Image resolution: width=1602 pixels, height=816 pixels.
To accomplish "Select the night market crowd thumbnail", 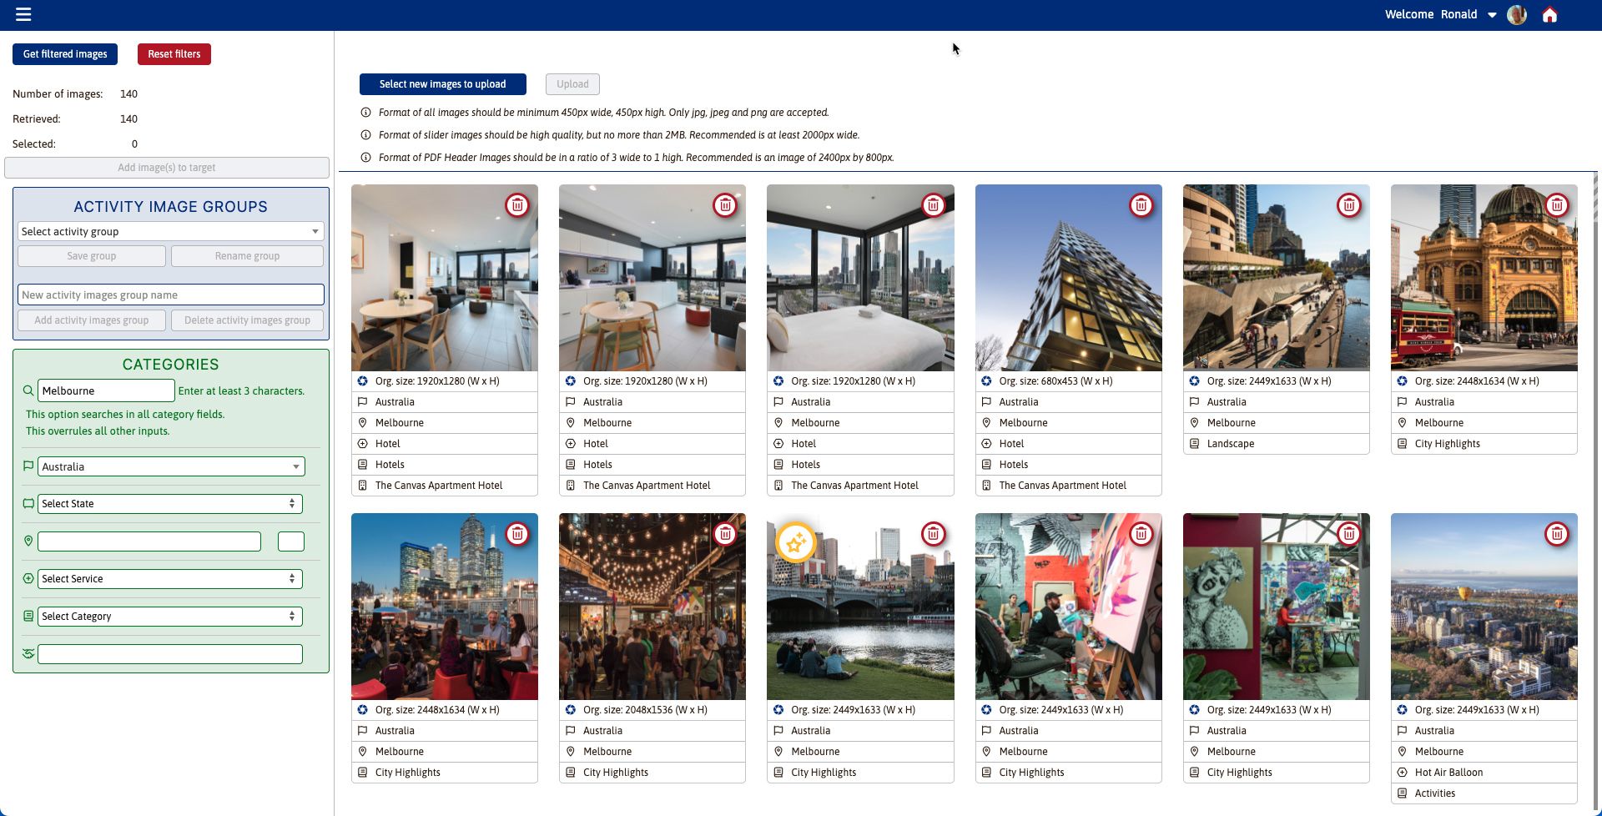I will click(652, 607).
